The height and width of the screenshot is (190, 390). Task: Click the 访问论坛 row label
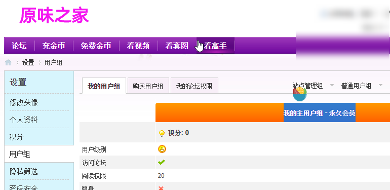[94, 163]
